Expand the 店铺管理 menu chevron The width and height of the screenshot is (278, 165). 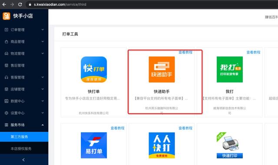point(43,89)
